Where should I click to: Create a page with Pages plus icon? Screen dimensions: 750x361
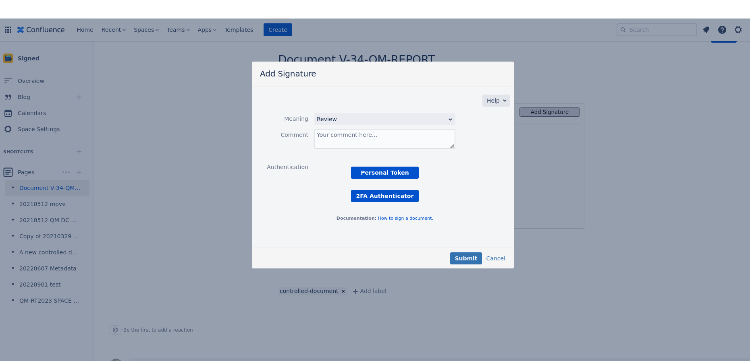click(x=79, y=172)
